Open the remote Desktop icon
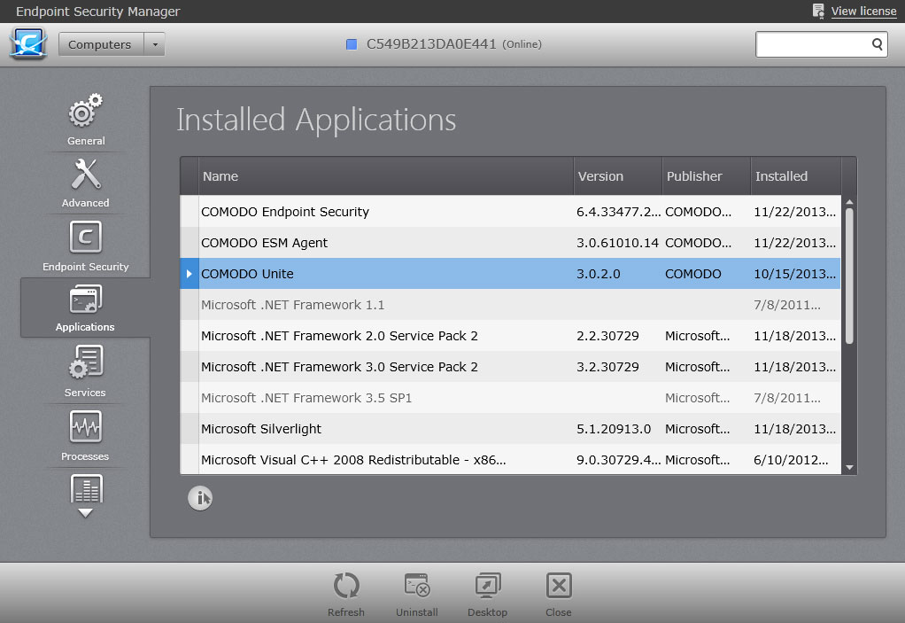905x623 pixels. tap(487, 591)
